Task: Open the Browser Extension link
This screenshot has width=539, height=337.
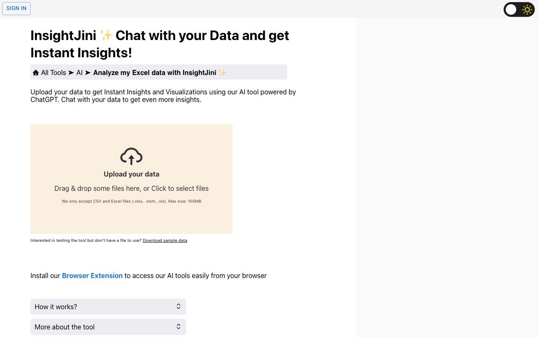Action: coord(92,275)
